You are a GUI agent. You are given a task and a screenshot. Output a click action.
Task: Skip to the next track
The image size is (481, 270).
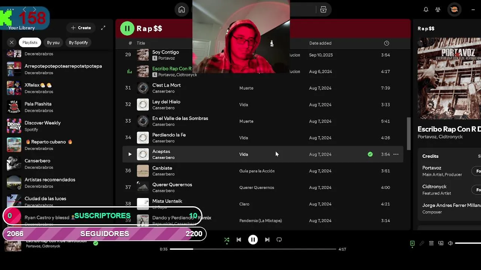click(267, 240)
